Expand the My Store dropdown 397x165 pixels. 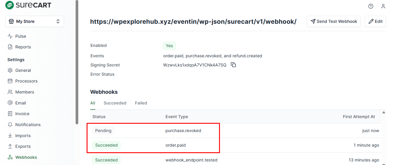point(35,21)
